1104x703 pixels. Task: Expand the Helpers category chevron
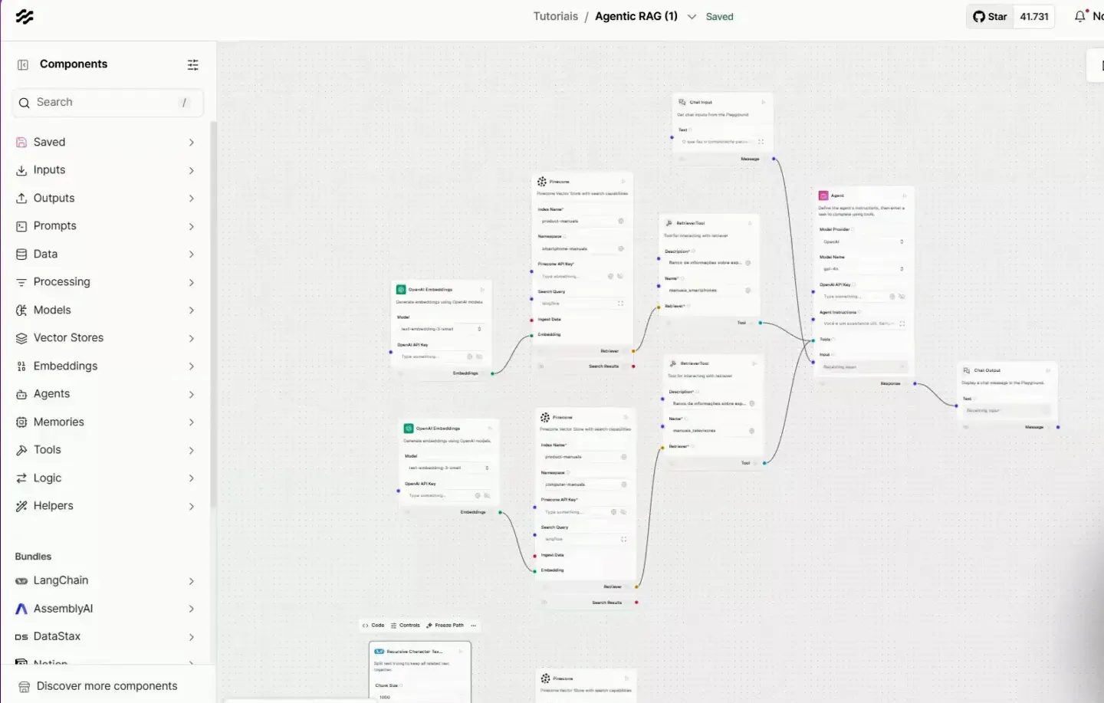click(192, 506)
